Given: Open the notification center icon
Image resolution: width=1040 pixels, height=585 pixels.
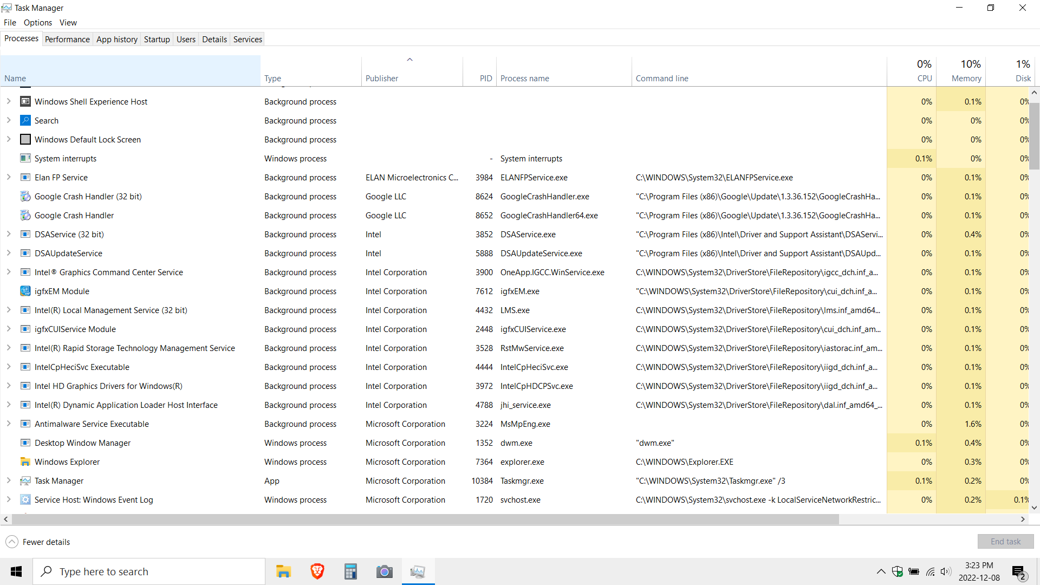Looking at the screenshot, I should [1019, 572].
